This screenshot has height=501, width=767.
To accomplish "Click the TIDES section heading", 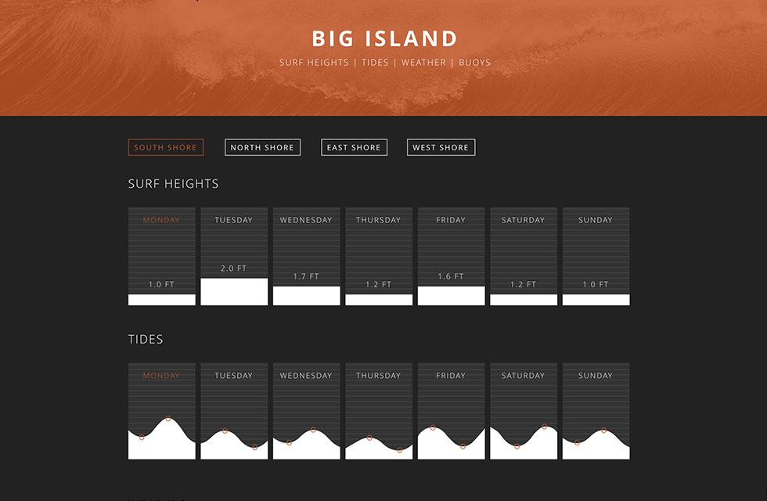I will [146, 339].
